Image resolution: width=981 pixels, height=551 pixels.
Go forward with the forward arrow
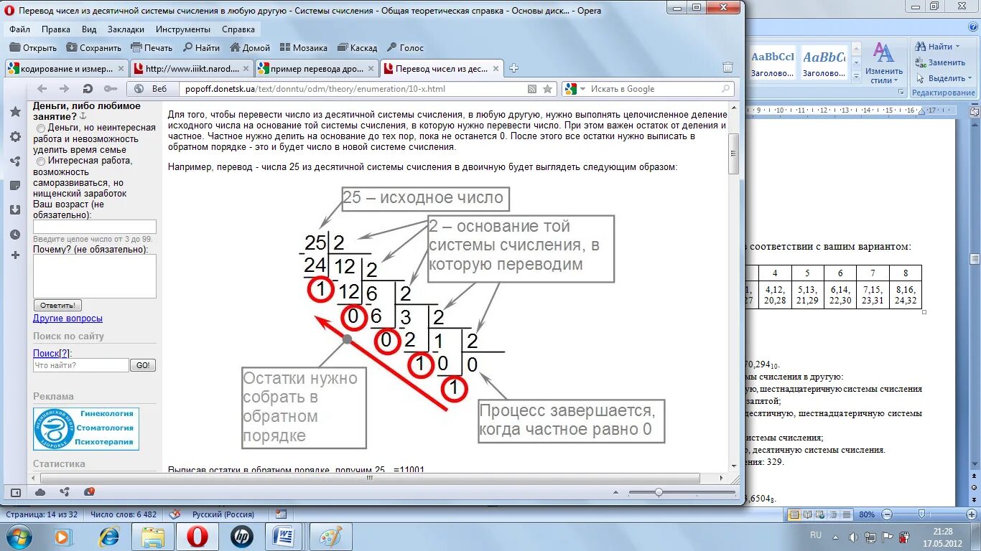point(64,89)
